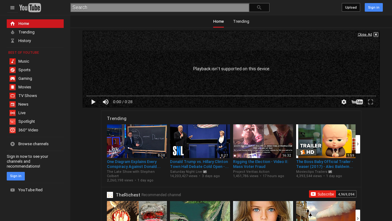
Task: Open the SNL debate video thumbnail
Action: (200, 141)
